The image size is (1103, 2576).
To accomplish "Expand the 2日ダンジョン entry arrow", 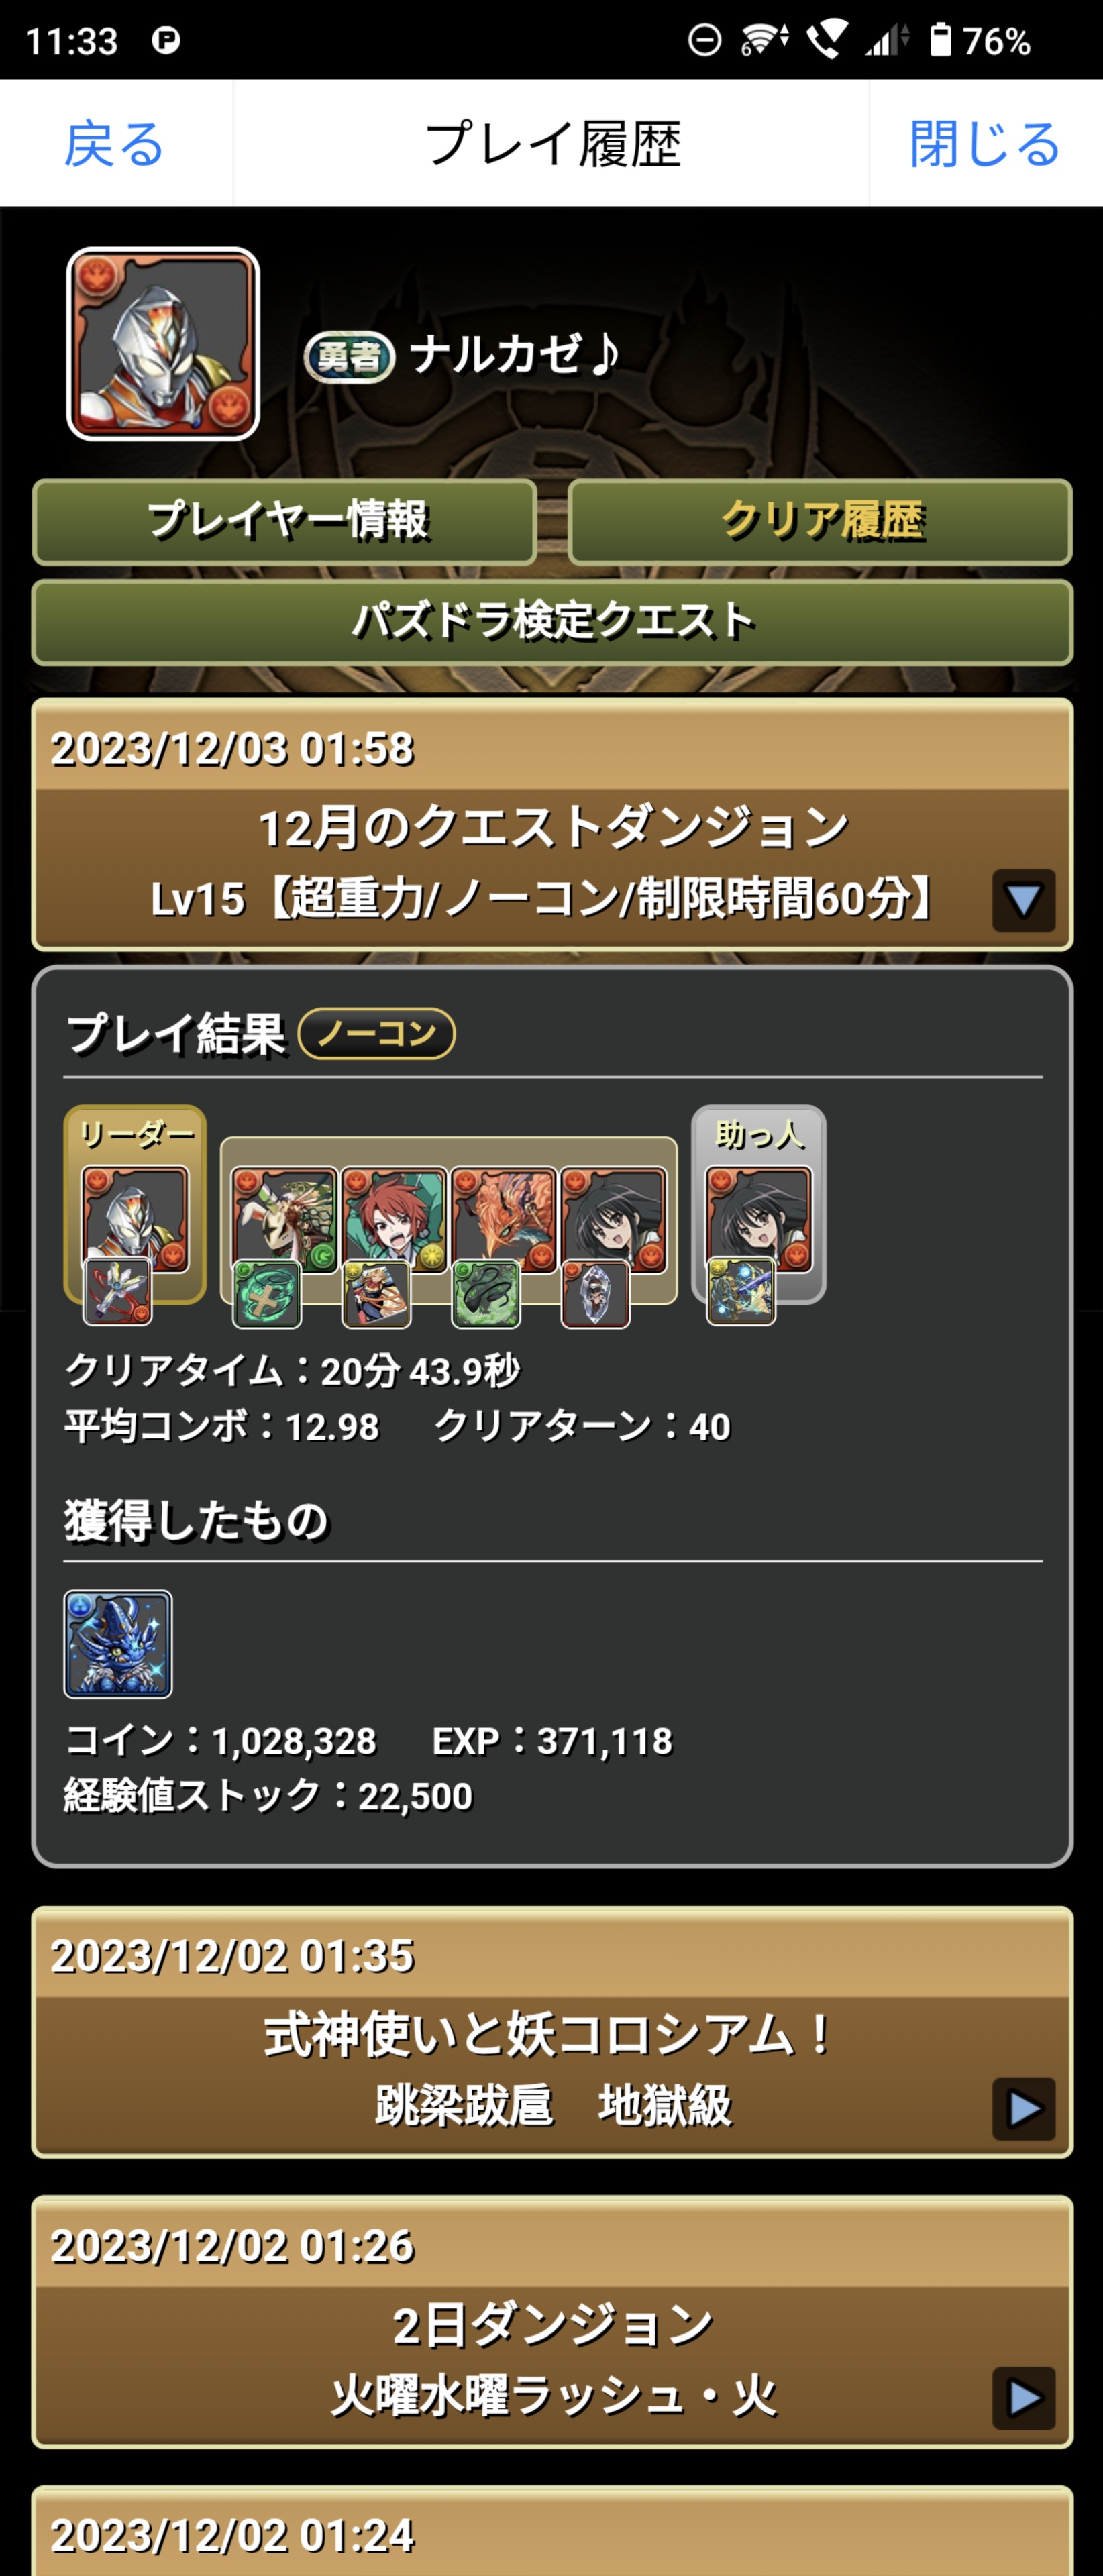I will coord(1023,2398).
